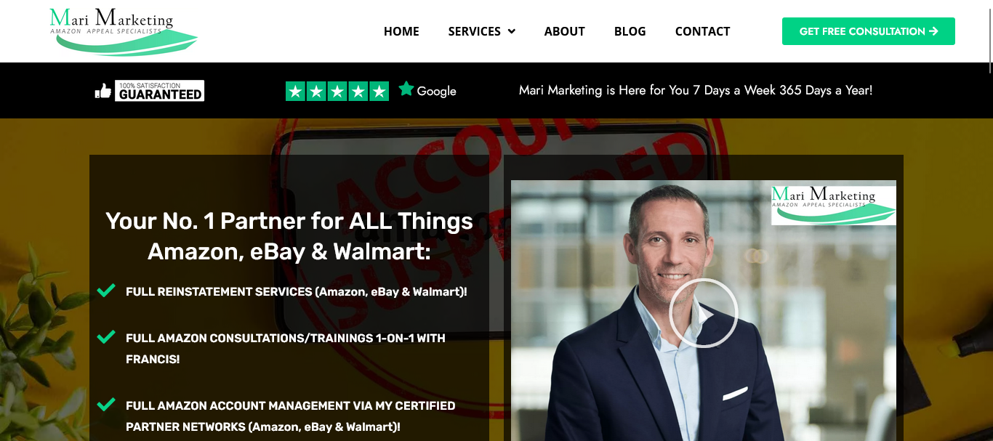Play the video with the play button

(703, 313)
